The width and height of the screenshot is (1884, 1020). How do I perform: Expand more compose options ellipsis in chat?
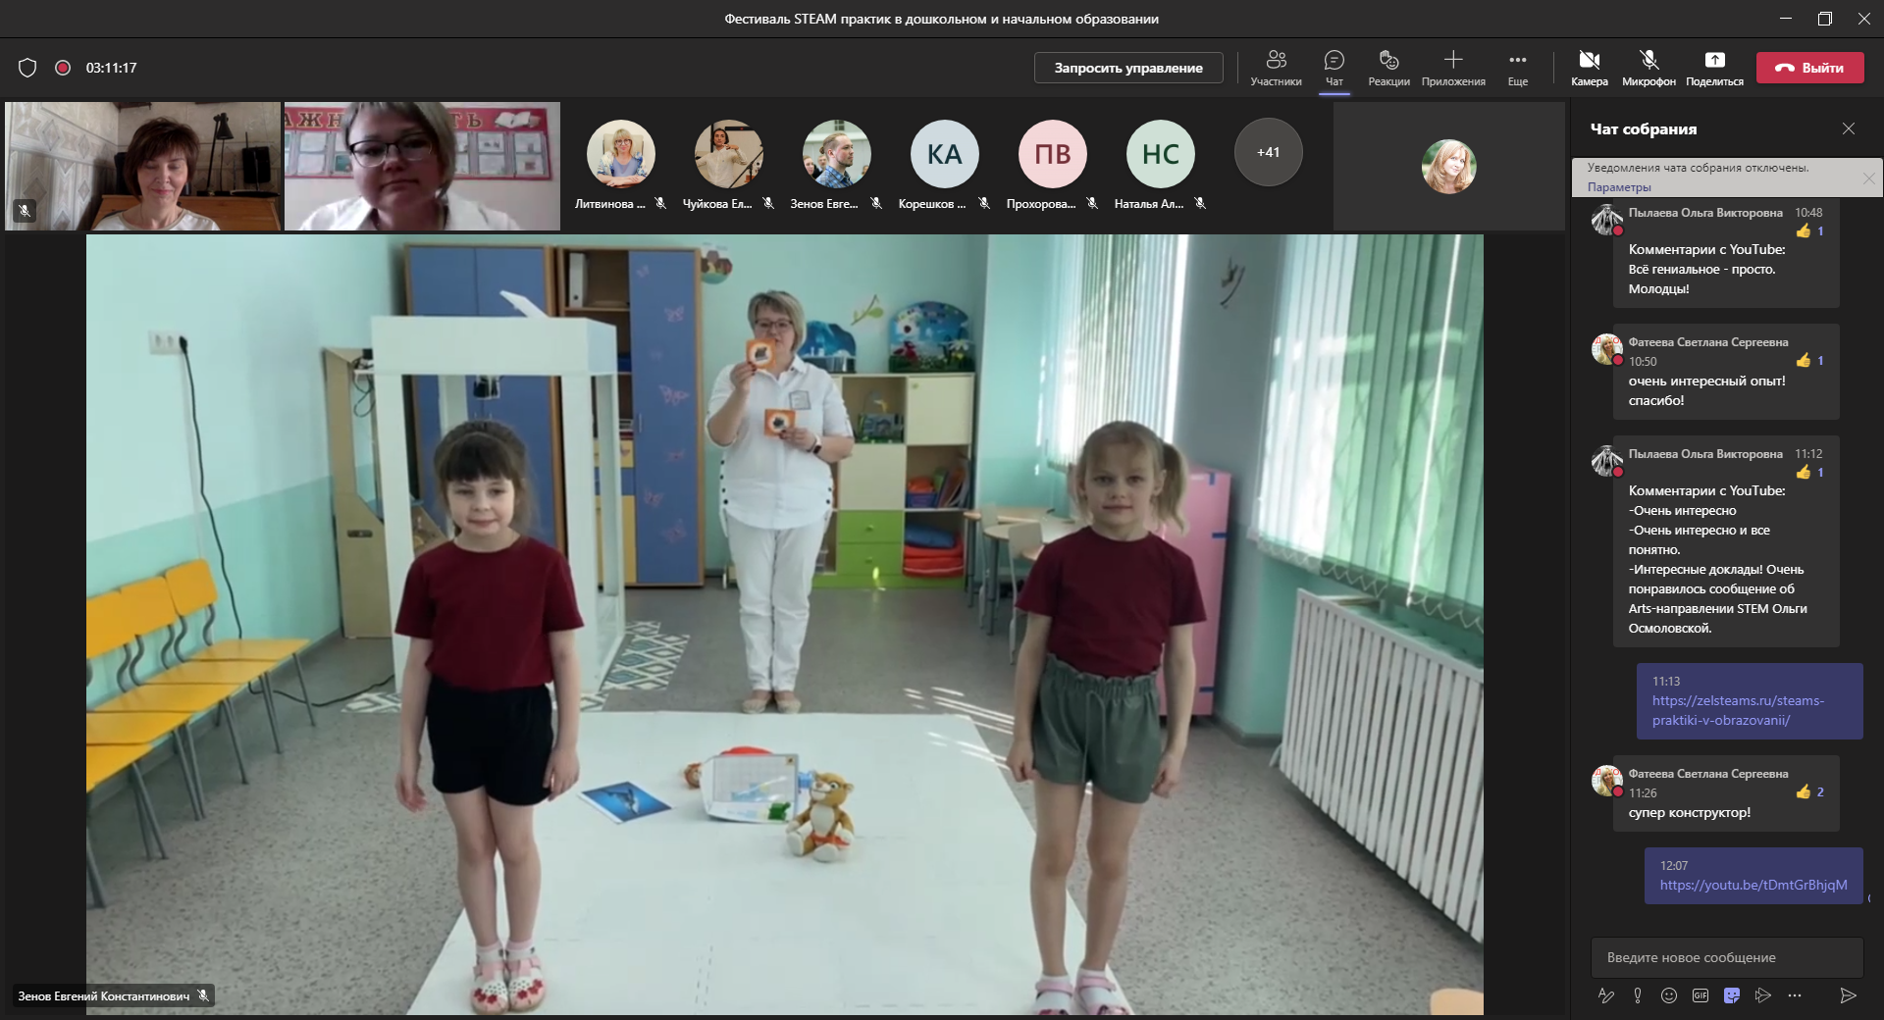pyautogui.click(x=1795, y=995)
